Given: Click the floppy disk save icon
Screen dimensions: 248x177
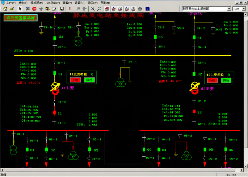Looking at the screenshot, I should (62, 8).
